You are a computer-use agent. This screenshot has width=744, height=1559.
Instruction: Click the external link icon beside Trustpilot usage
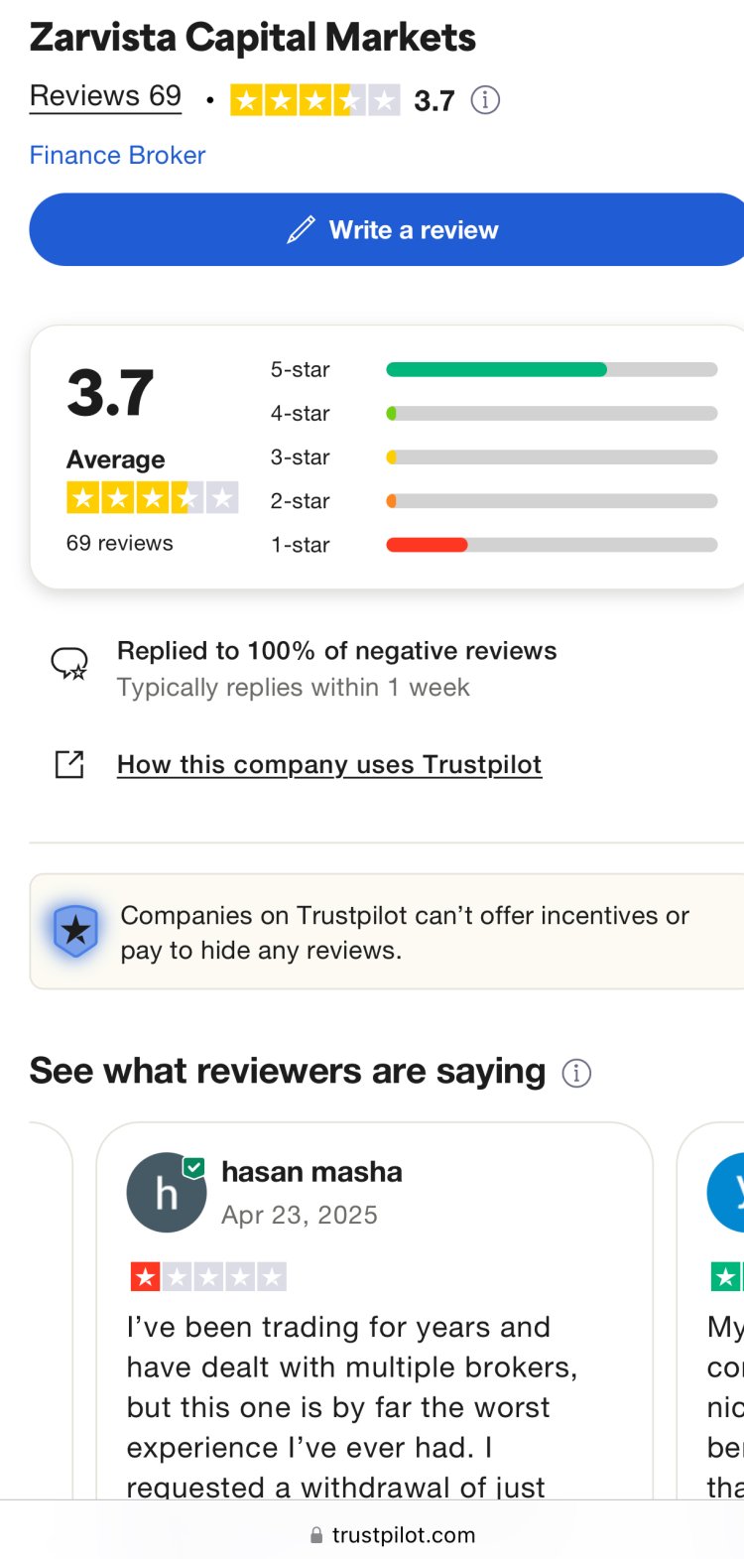[x=69, y=764]
